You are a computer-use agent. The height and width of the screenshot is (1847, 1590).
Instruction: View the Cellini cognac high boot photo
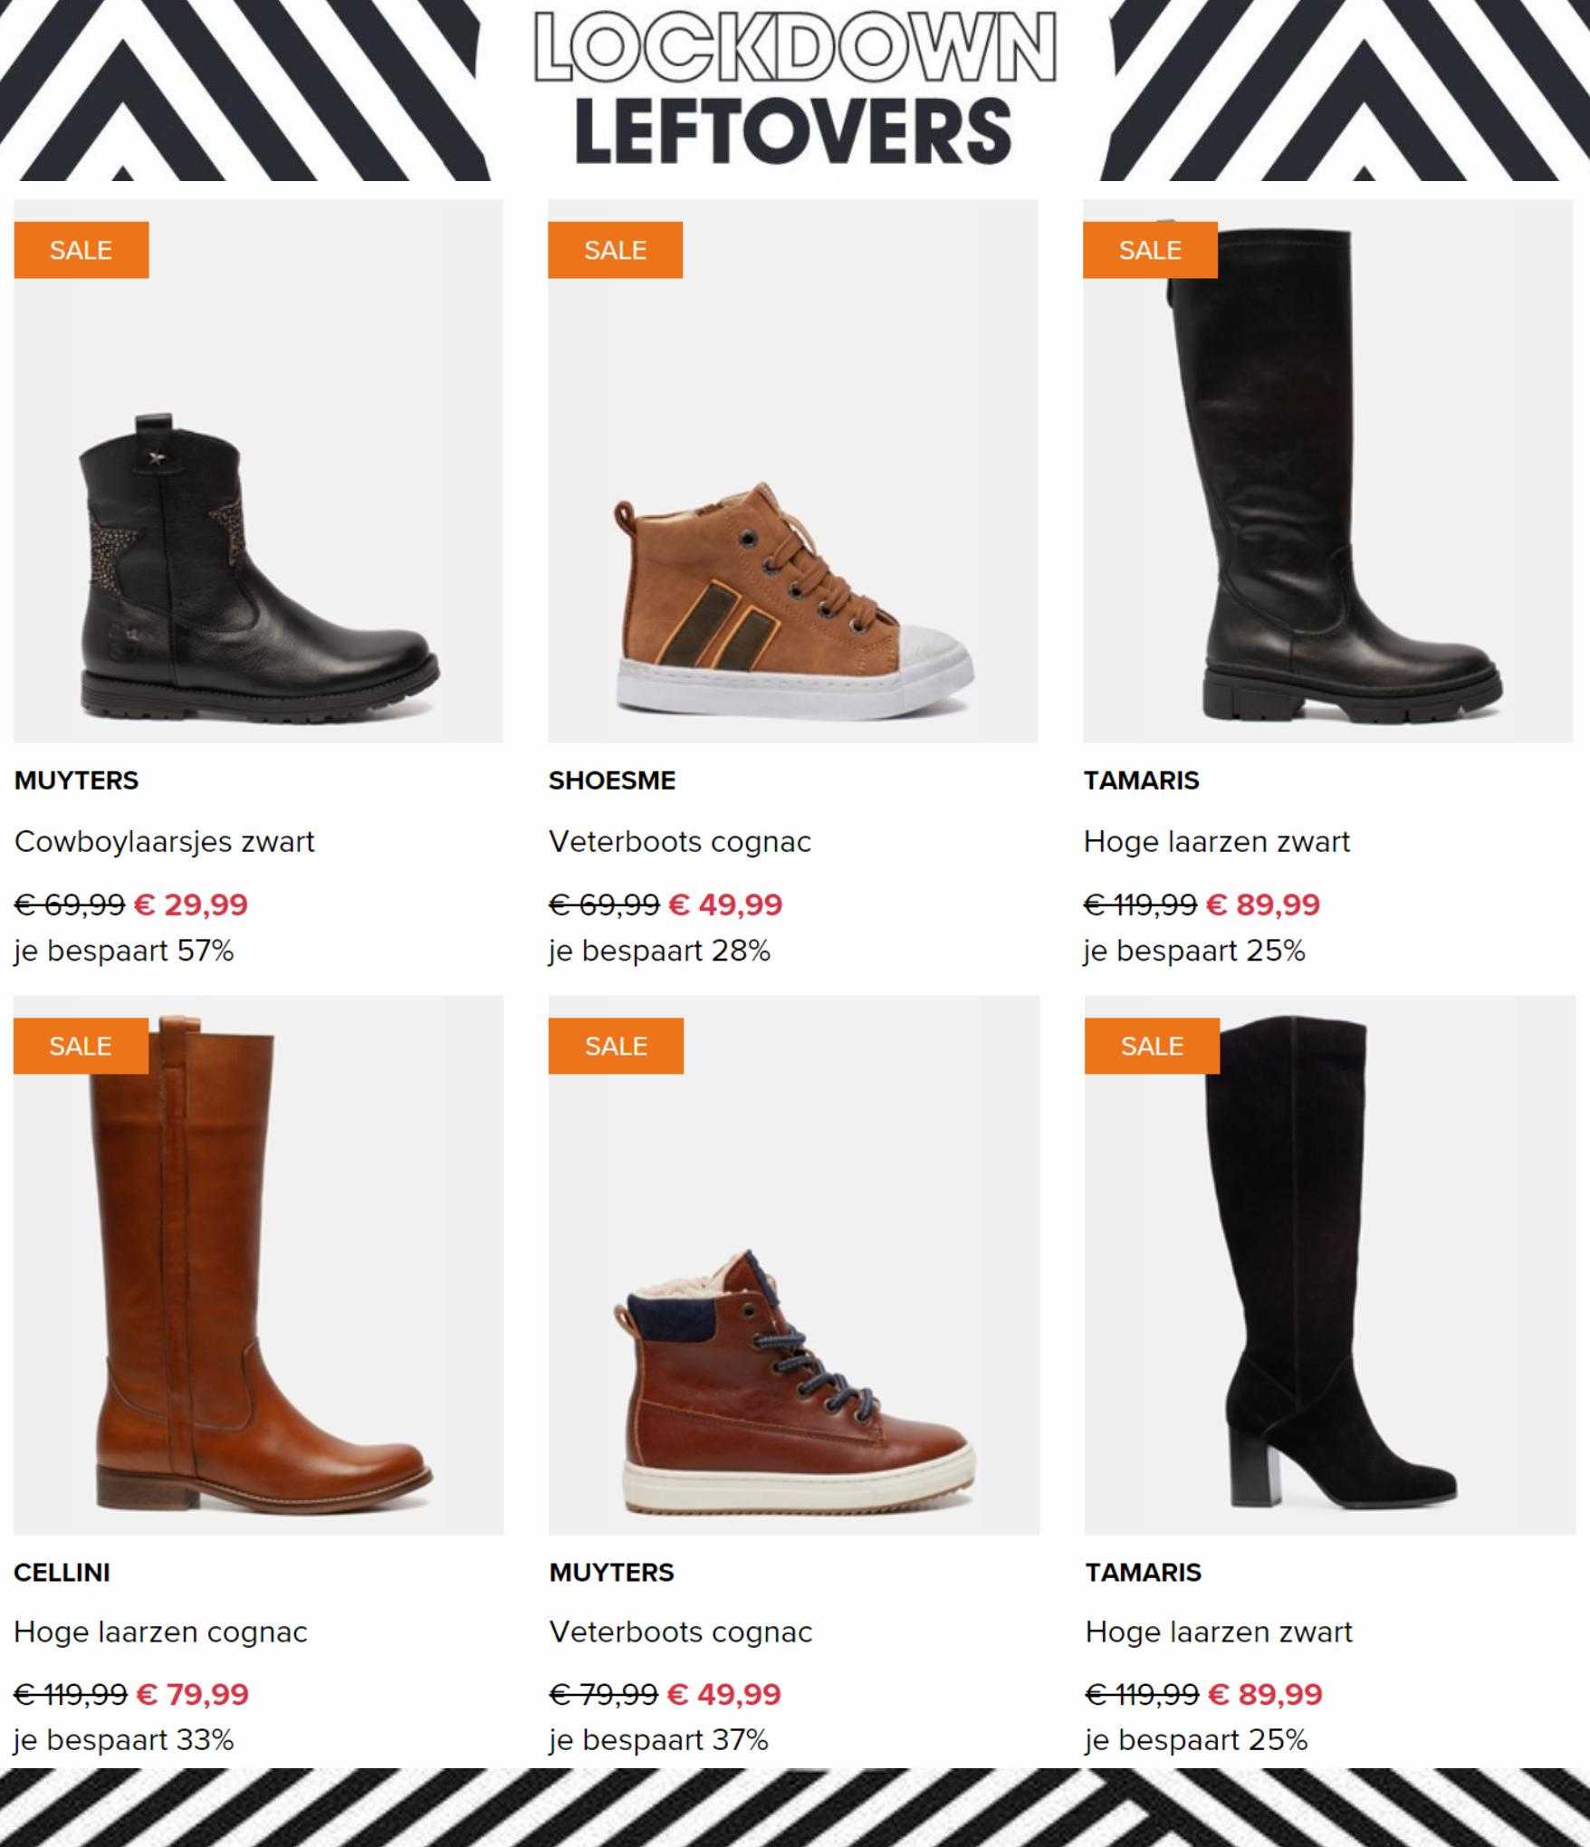click(x=258, y=1265)
